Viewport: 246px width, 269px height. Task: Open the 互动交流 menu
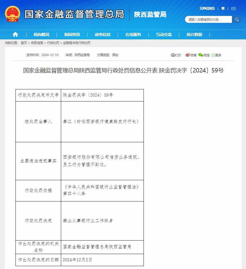pyautogui.click(x=164, y=35)
